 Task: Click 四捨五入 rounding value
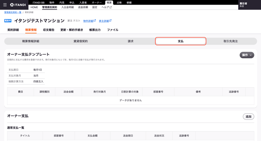pos(39,82)
